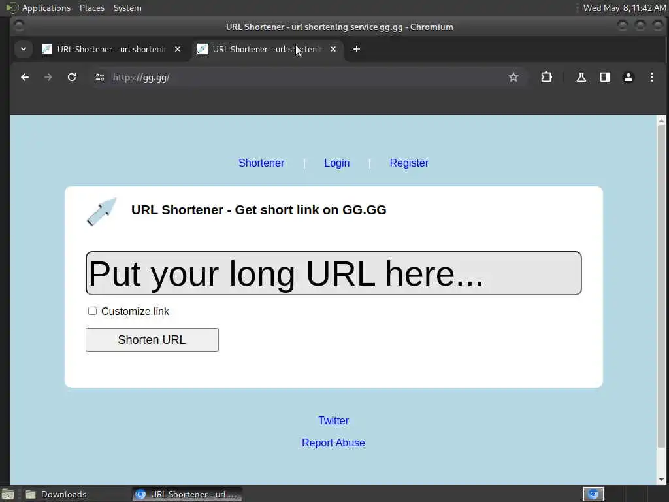Open the Shortener link

pos(261,163)
